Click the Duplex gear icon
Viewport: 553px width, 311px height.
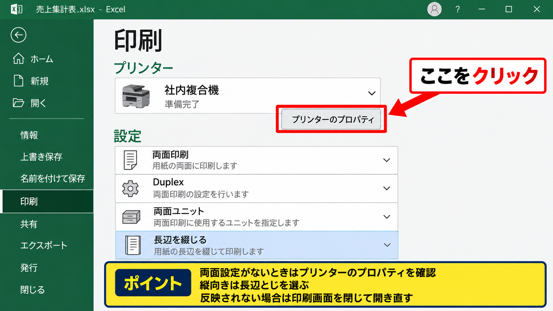(130, 189)
